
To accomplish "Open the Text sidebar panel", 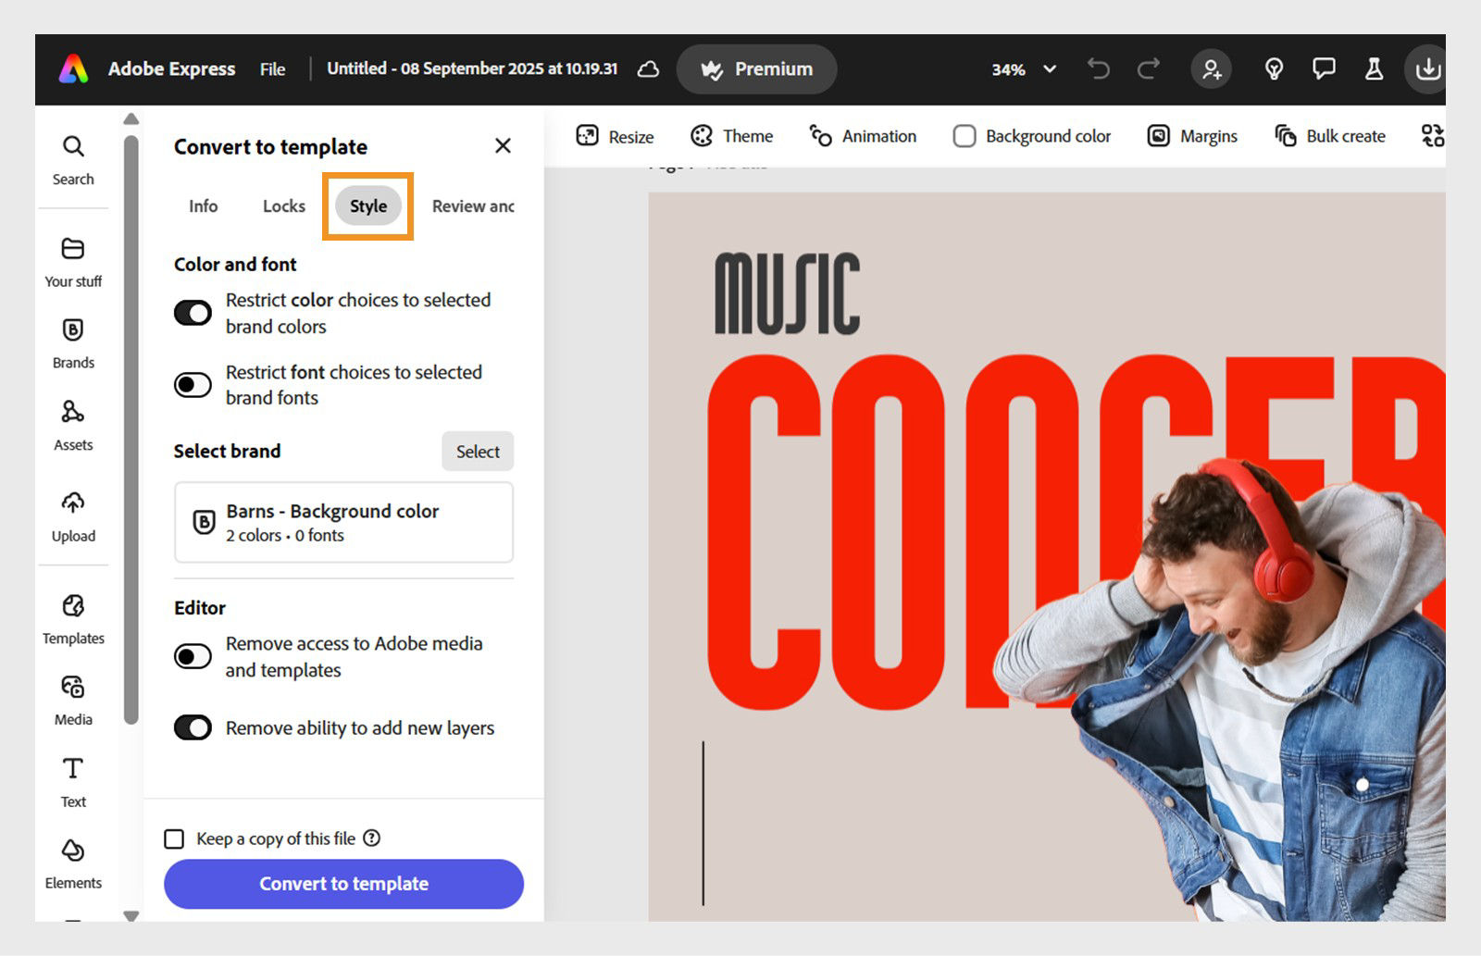I will click(73, 783).
